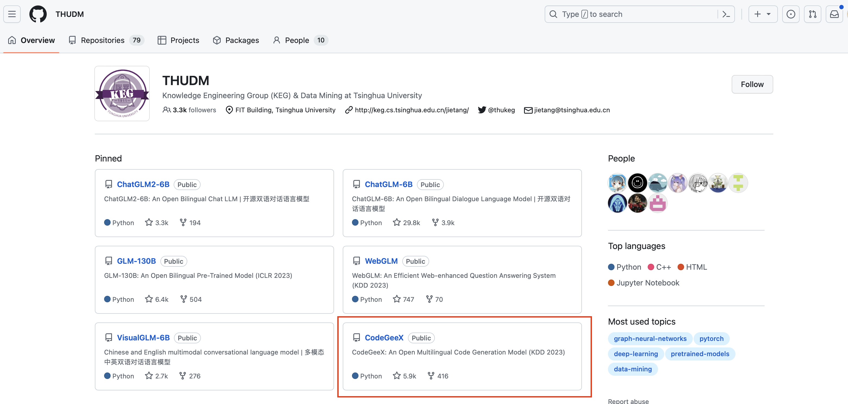This screenshot has width=848, height=404.
Task: Open the Repositories tab icon
Action: point(72,40)
